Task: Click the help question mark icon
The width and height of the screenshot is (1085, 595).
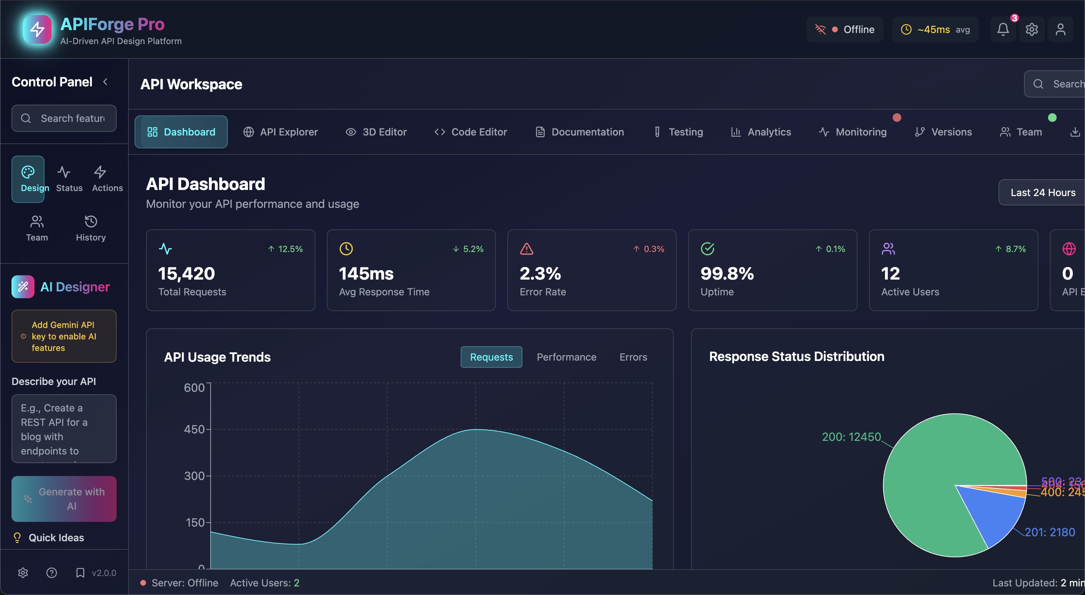Action: (51, 573)
